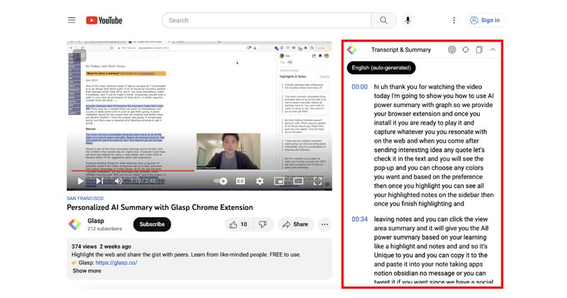Image resolution: width=567 pixels, height=298 pixels.
Task: Subscribe to the Glasp channel
Action: coord(152,224)
